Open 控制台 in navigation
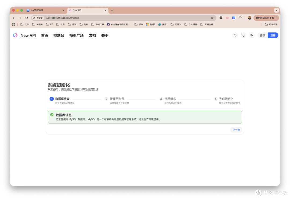Image resolution: width=290 pixels, height=199 pixels. [59, 35]
